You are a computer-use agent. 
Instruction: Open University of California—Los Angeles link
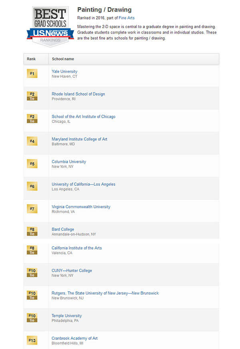pyautogui.click(x=84, y=184)
